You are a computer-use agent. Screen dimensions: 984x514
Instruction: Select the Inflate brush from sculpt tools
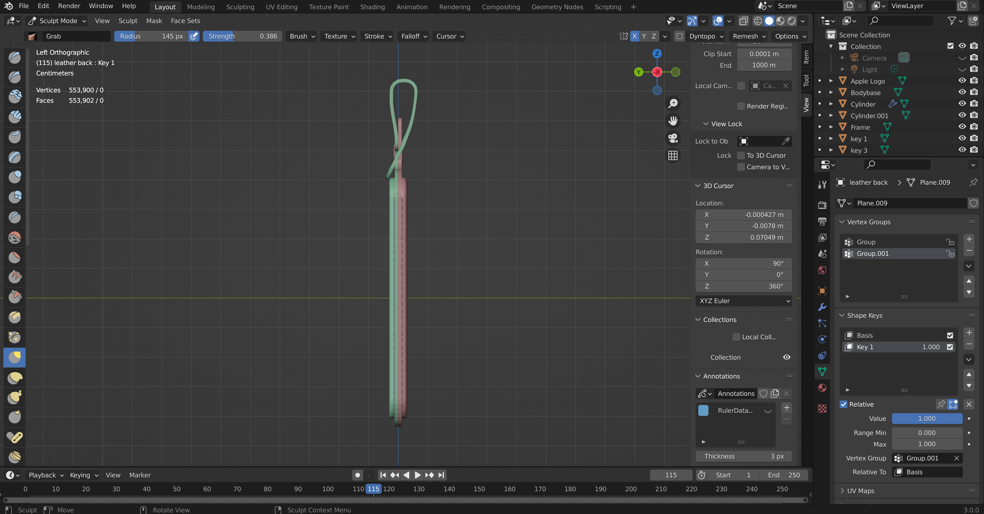[x=15, y=177]
